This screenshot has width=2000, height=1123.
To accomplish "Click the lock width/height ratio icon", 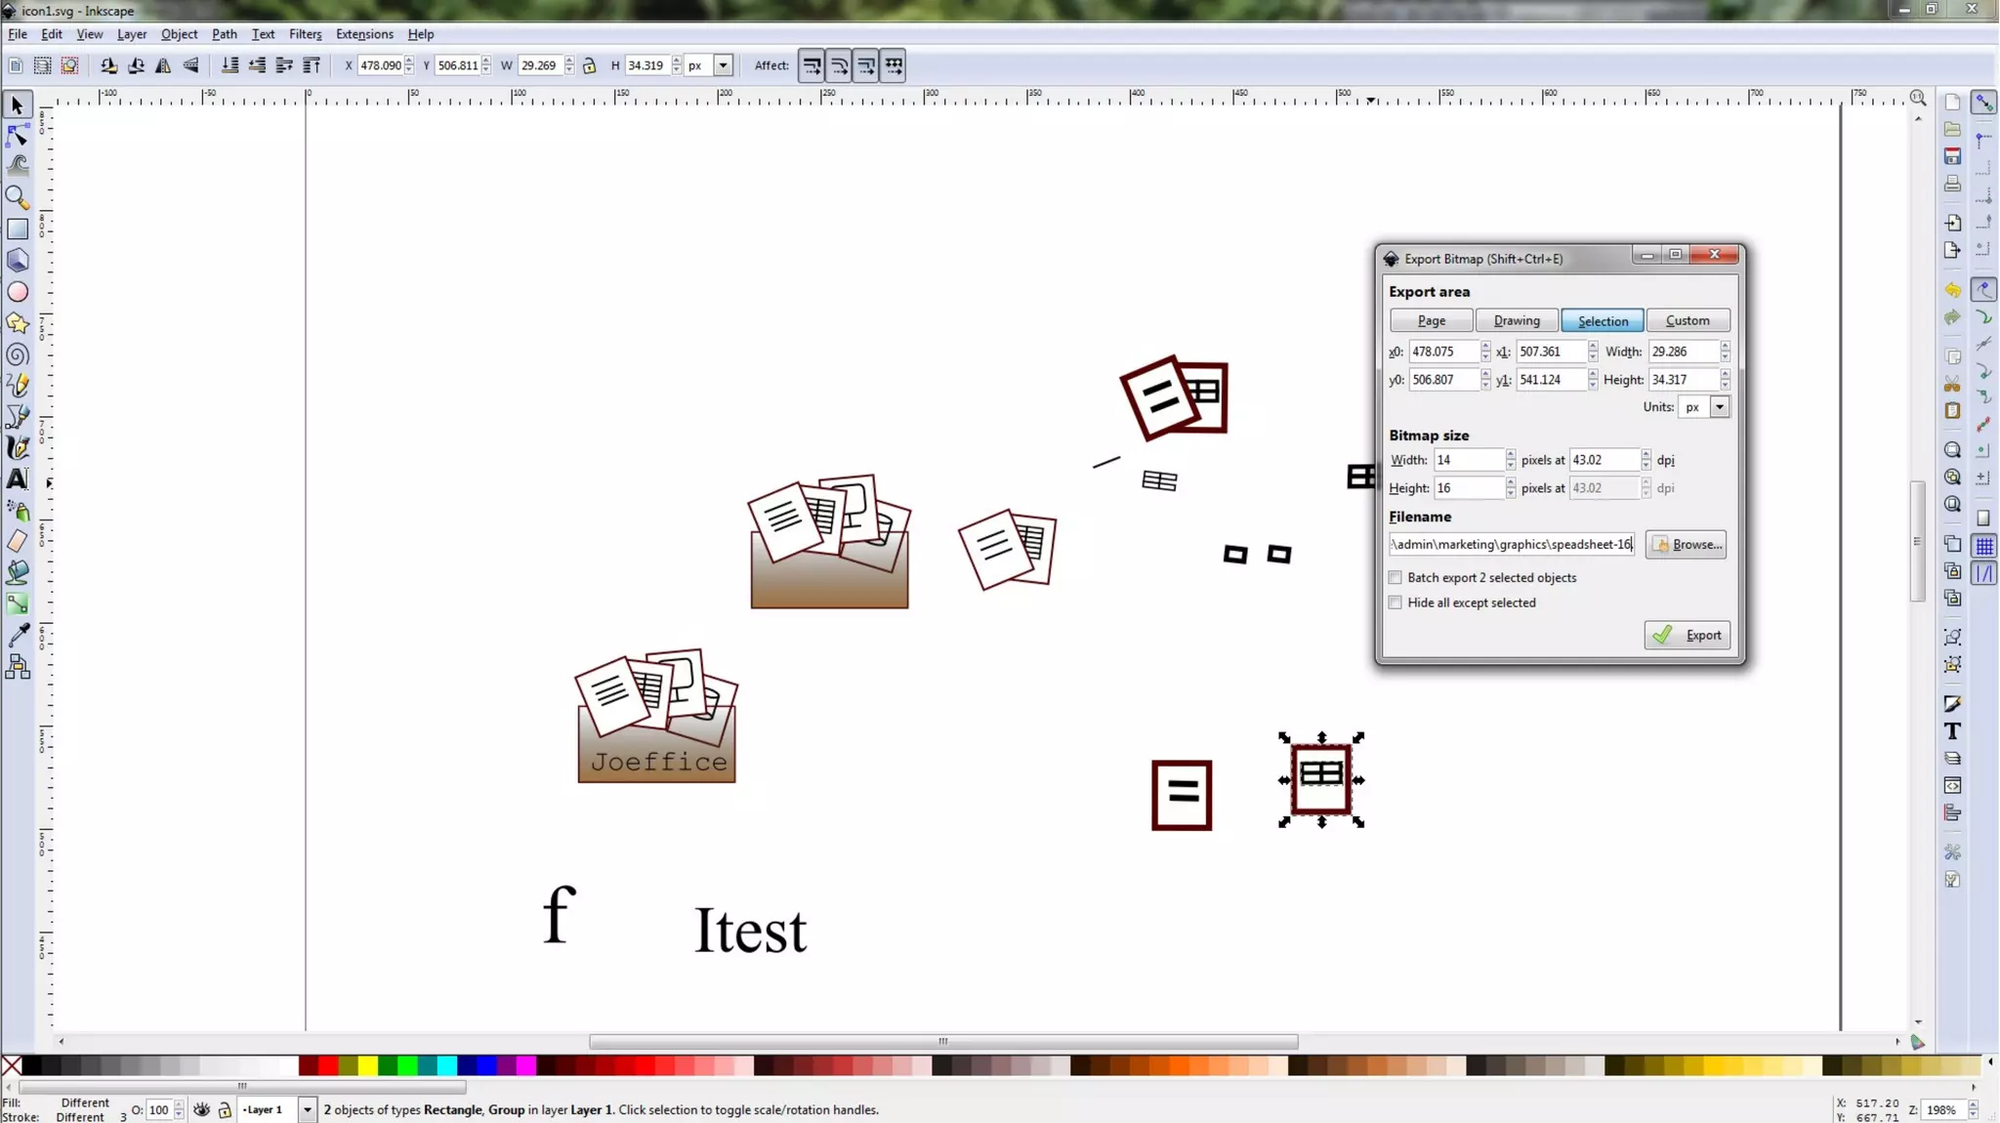I will click(589, 65).
